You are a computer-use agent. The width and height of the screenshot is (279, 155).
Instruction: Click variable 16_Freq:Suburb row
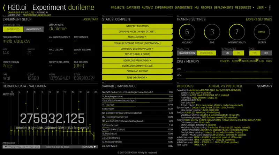pyautogui.click(x=137, y=134)
